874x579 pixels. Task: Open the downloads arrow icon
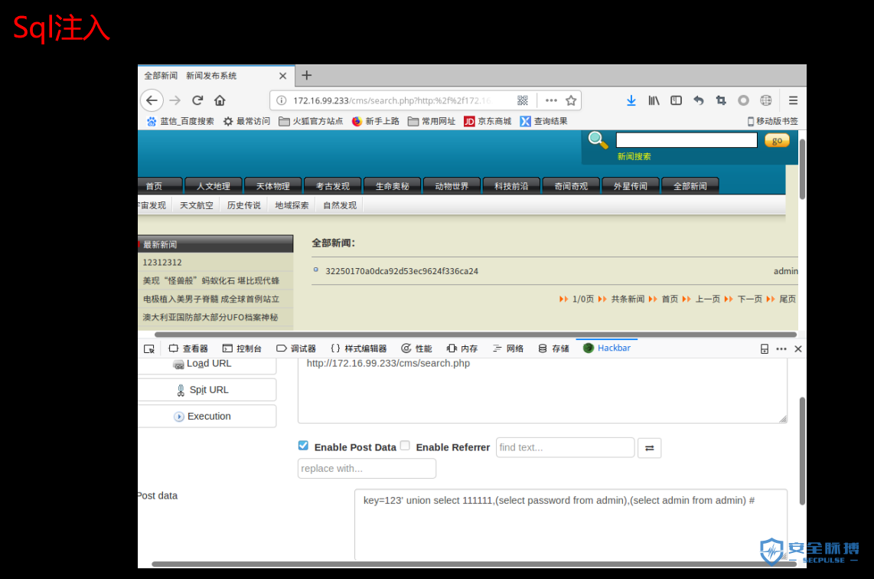point(631,100)
